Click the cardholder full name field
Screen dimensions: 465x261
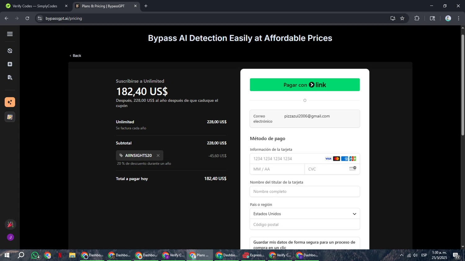pos(305,191)
